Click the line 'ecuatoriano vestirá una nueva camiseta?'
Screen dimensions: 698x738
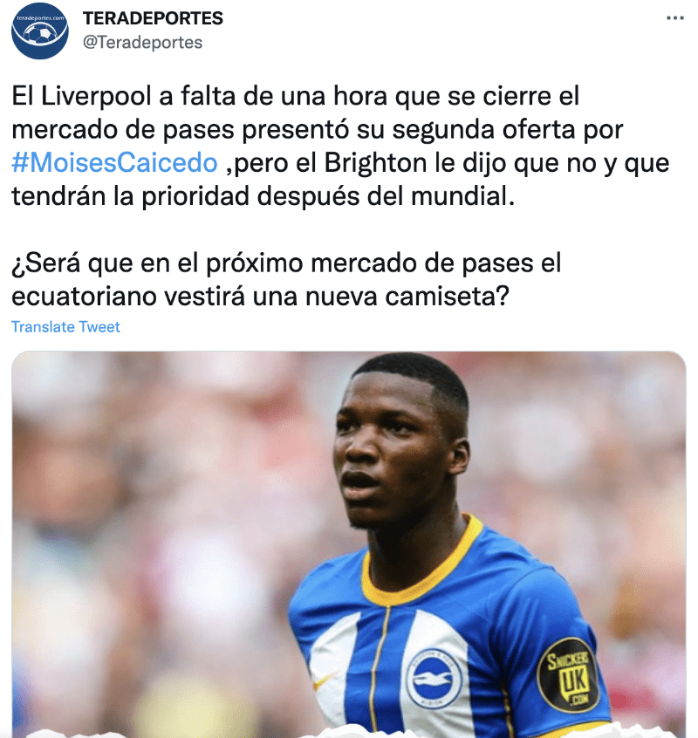[260, 297]
